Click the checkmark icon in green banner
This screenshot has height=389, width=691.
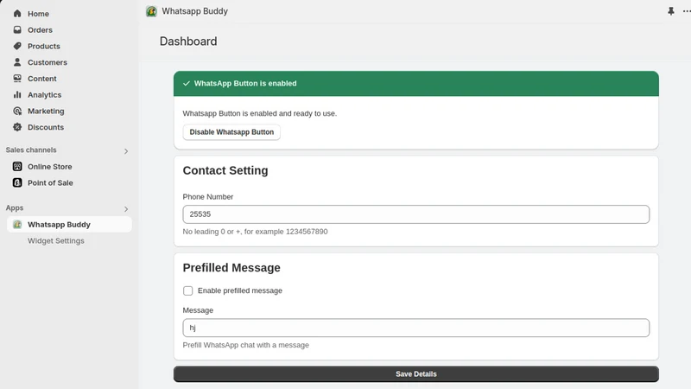(x=187, y=83)
